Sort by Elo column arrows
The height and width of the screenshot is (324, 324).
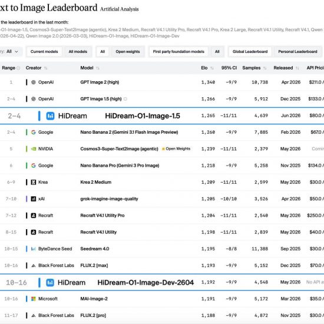212,68
